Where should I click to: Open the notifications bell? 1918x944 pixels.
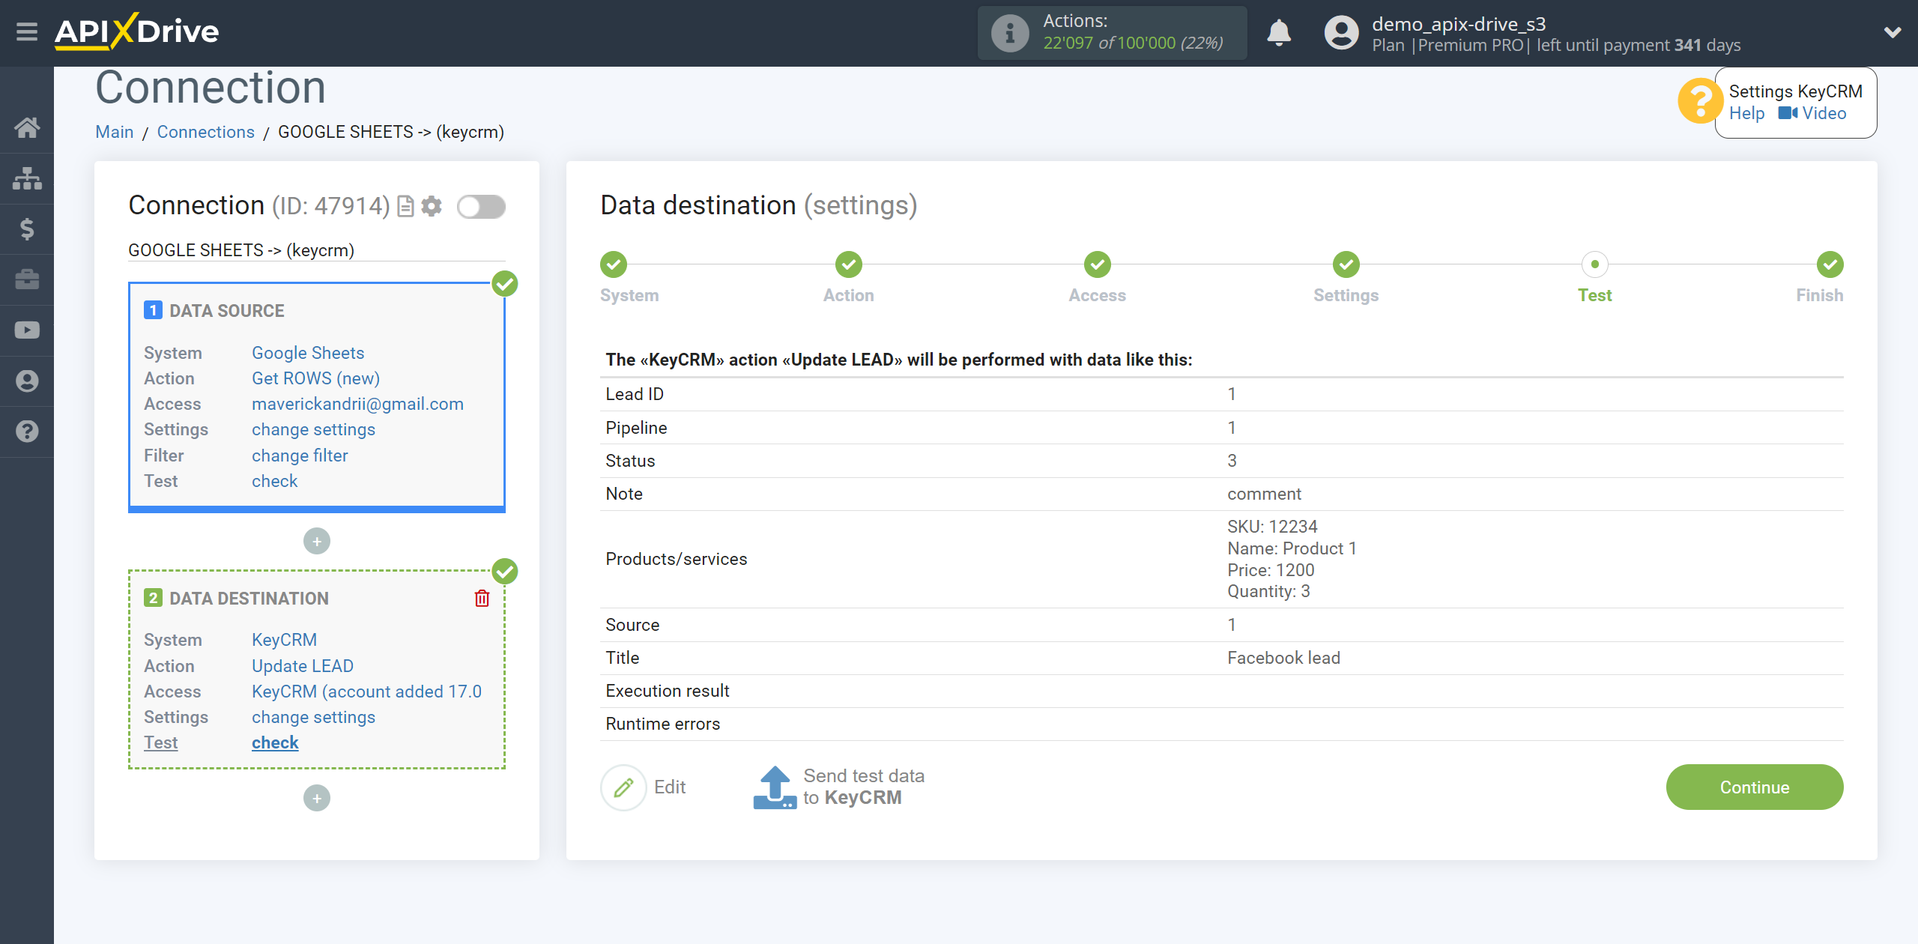point(1279,33)
